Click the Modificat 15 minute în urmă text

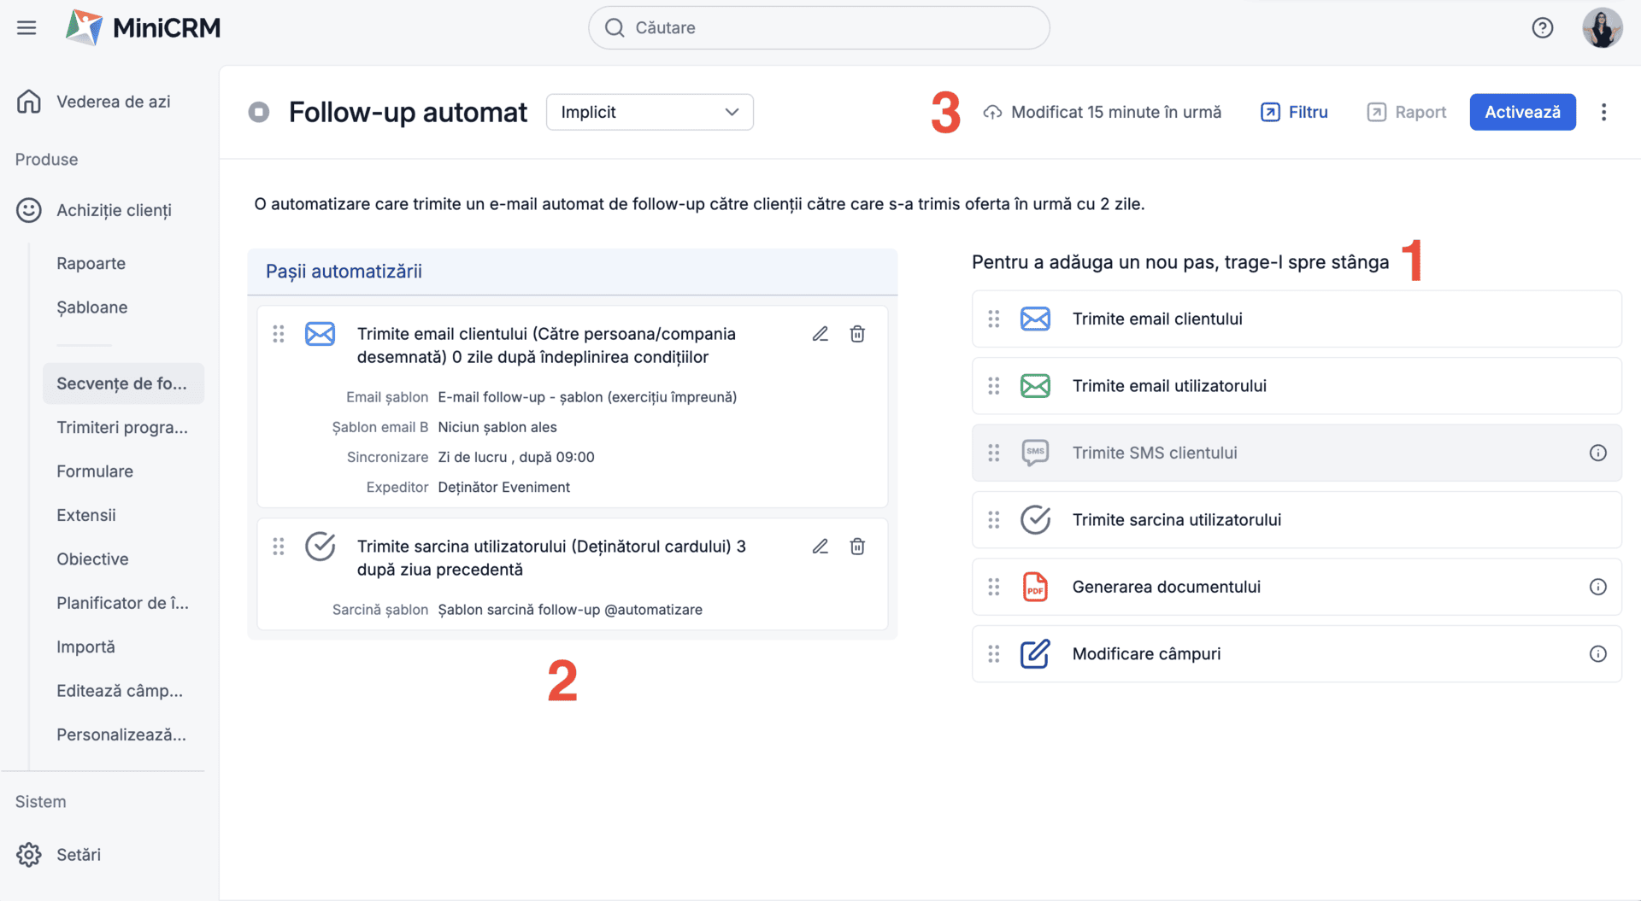point(1116,112)
